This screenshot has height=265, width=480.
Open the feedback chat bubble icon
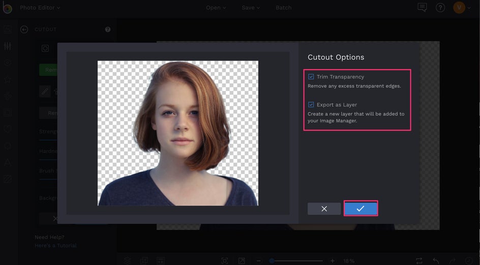(422, 8)
